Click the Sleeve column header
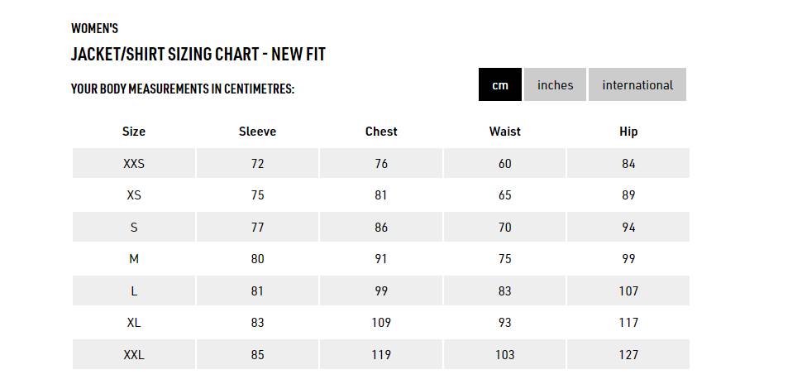Viewport: 802px width, 384px height. click(257, 132)
